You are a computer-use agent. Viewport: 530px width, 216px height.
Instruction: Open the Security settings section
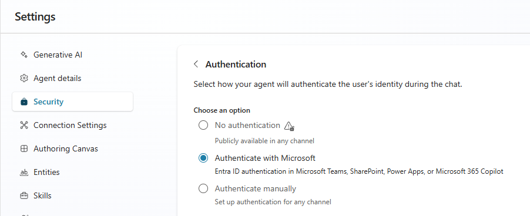click(72, 102)
